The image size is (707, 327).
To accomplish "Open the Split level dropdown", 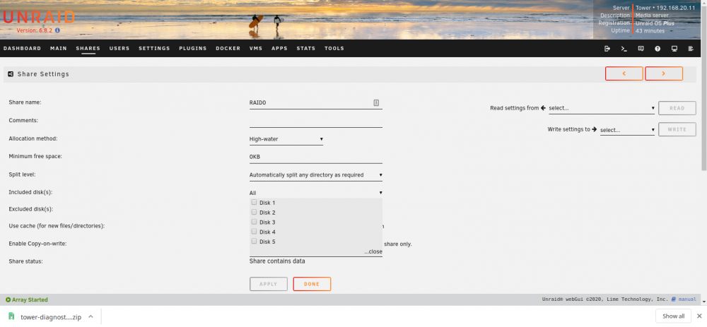I will click(x=315, y=174).
